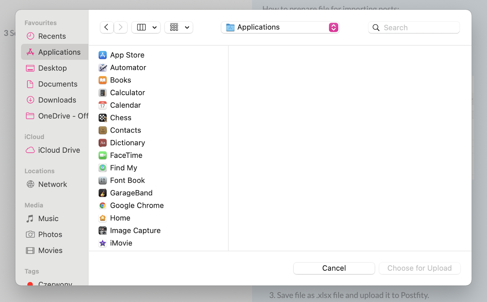Click the 'Photos' label in sidebar
This screenshot has width=487, height=302.
(50, 234)
